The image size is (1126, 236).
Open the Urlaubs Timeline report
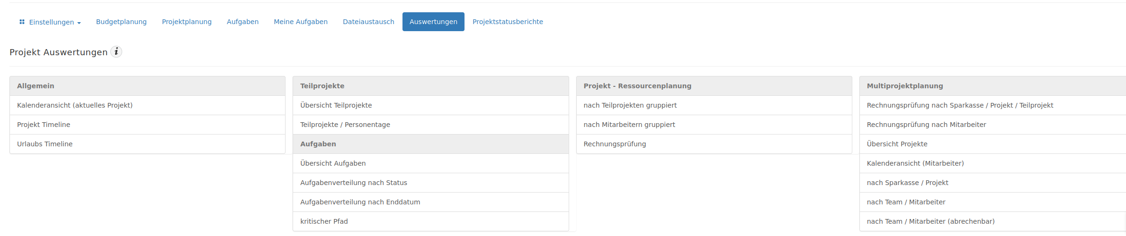tap(147, 144)
